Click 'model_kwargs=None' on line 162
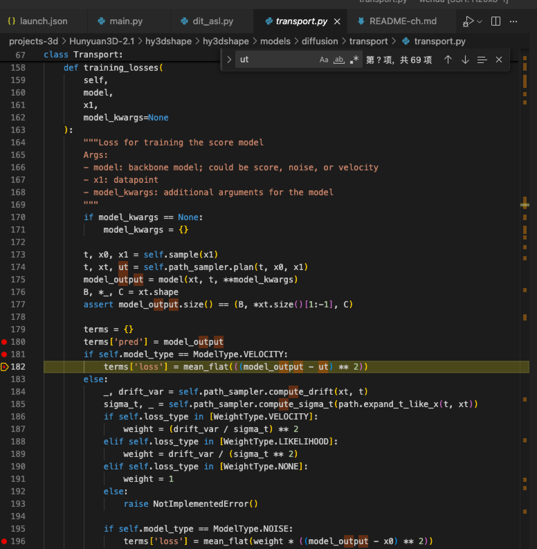This screenshot has width=537, height=549. click(x=126, y=118)
